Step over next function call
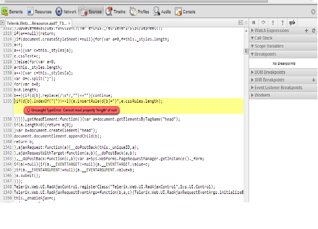The height and width of the screenshot is (229, 318). [263, 22]
